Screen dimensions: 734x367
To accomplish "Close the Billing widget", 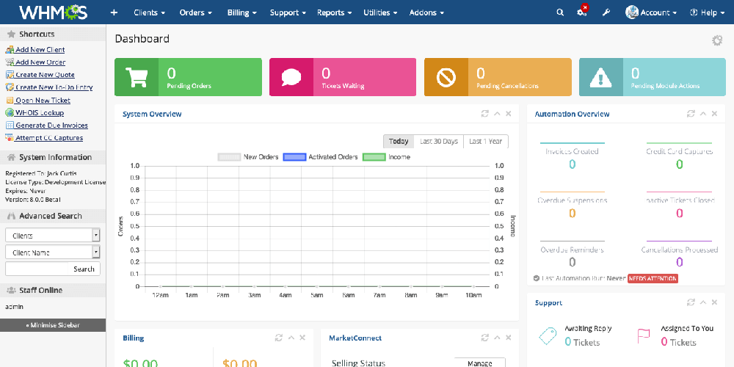I will (302, 338).
